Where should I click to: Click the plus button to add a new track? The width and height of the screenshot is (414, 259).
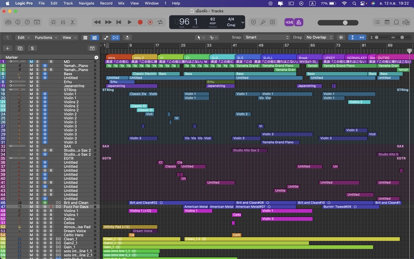(7, 48)
